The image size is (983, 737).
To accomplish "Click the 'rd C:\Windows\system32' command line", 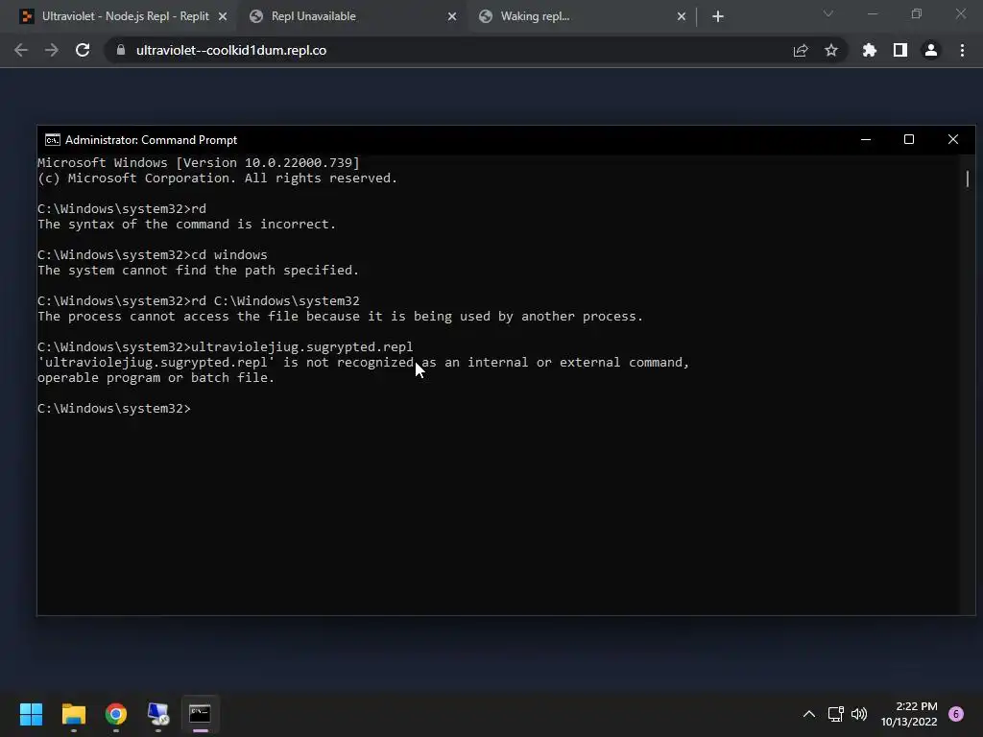I will point(199,301).
